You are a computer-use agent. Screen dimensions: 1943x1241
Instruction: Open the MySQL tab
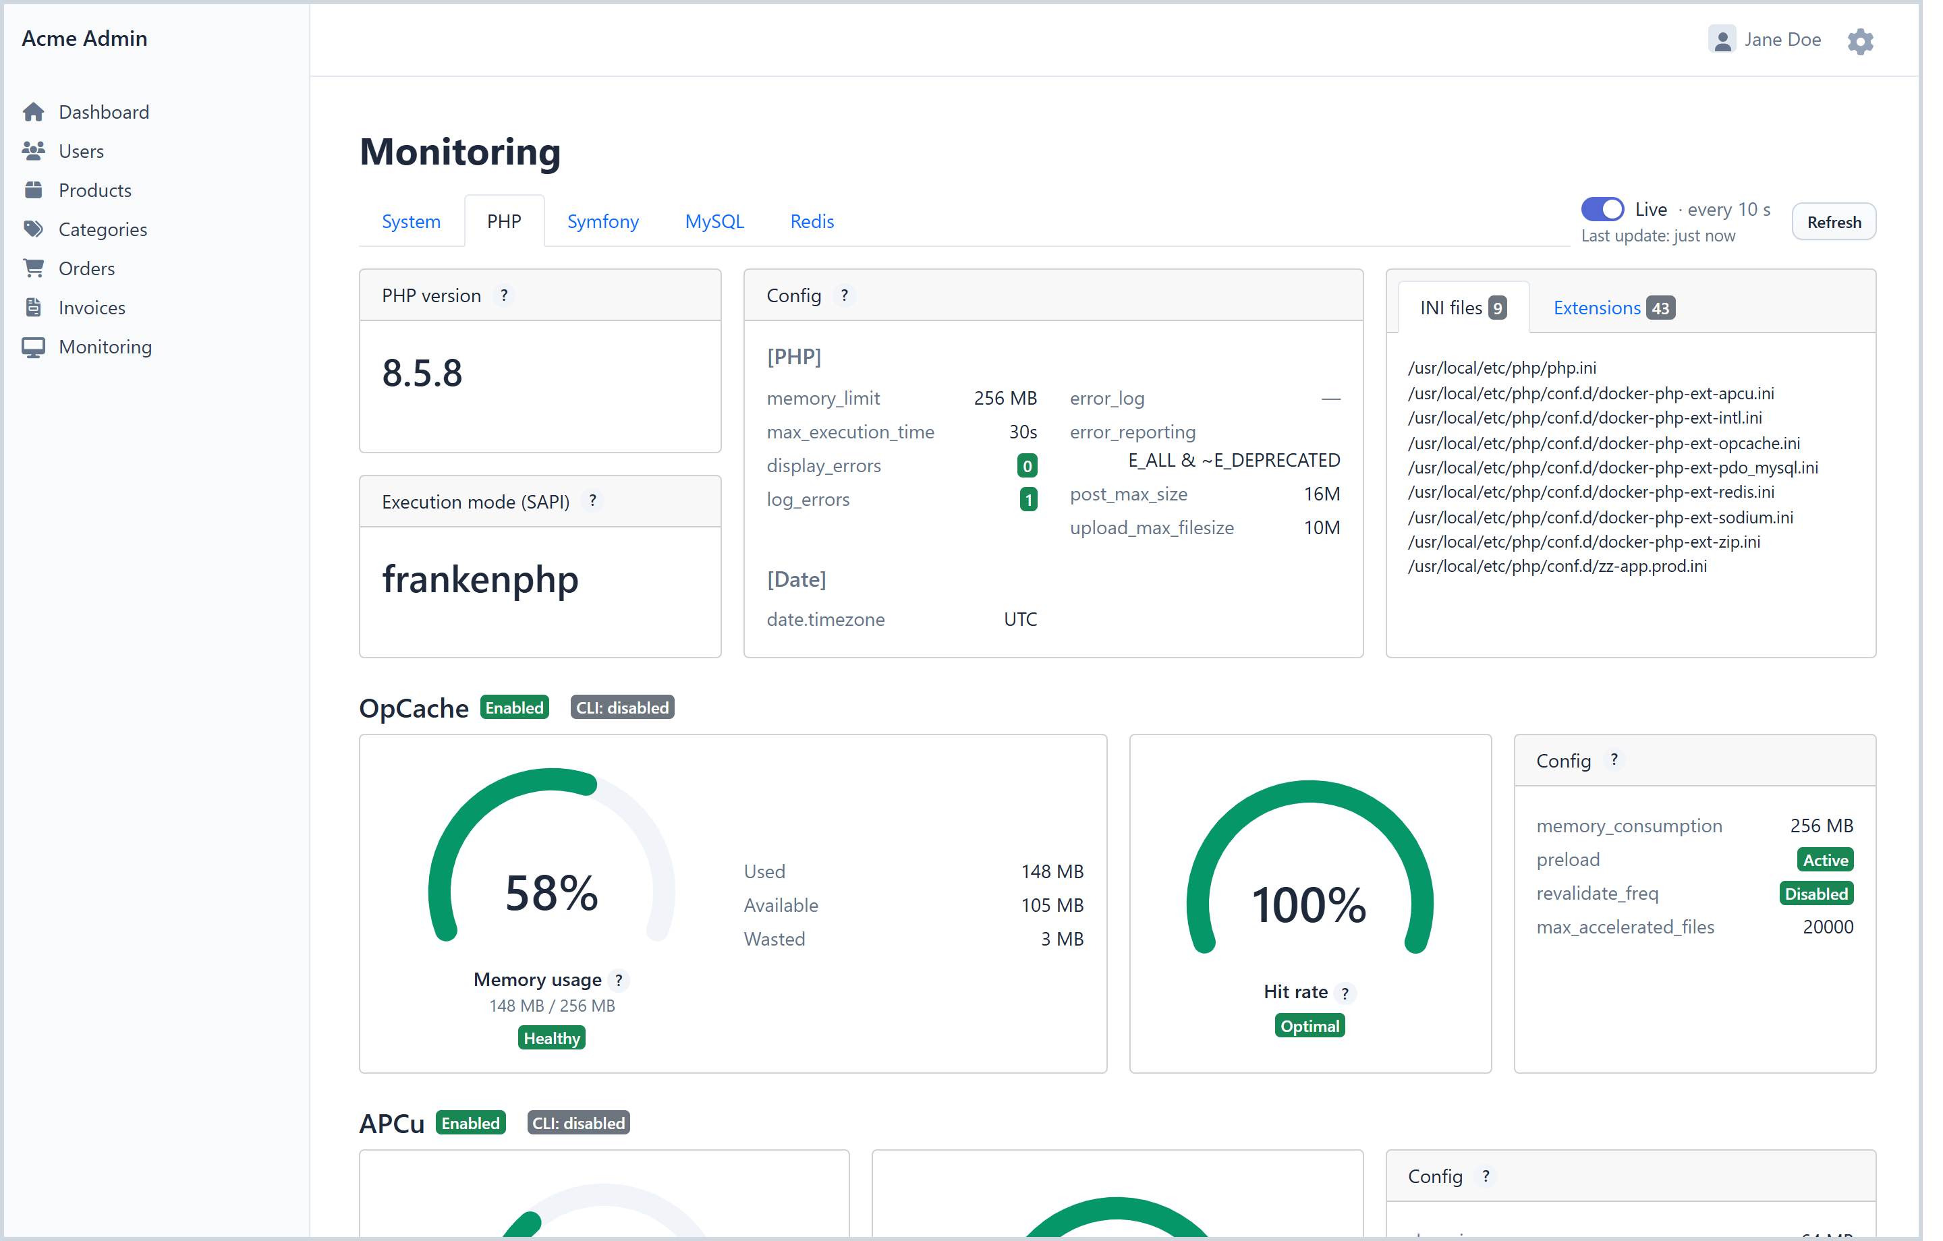point(714,221)
